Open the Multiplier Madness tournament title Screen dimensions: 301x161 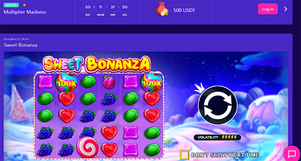click(x=25, y=12)
